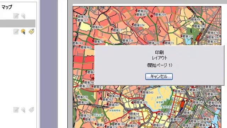Screen dimensions: 227x128
Task: Click the yellow label tag icon in map panel
Action: click(32, 32)
